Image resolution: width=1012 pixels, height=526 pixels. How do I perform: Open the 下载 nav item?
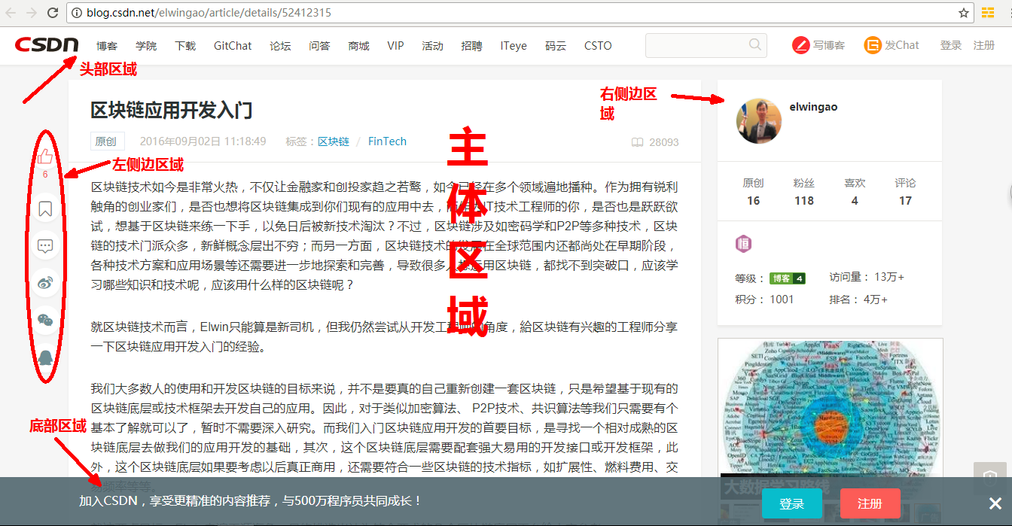tap(185, 46)
